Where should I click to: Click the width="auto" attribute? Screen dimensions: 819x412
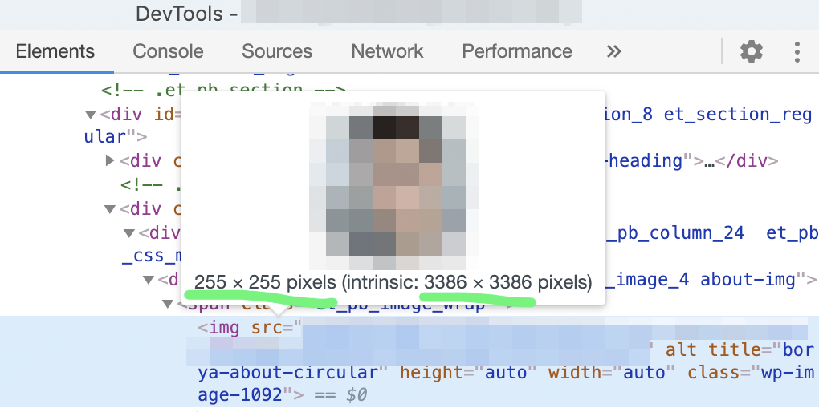coord(612,373)
